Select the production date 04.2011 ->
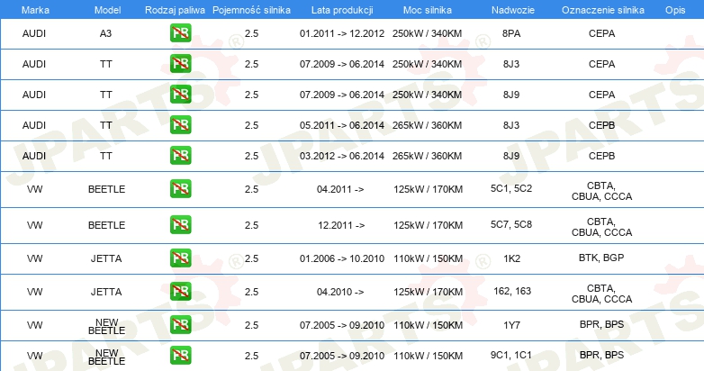The image size is (704, 371). tap(340, 189)
